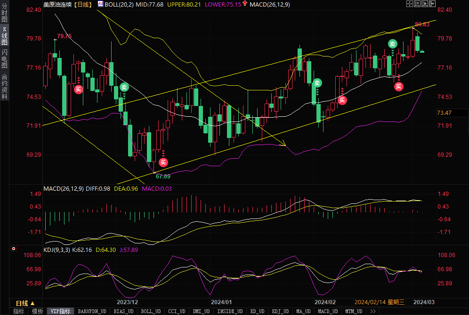The width and height of the screenshot is (469, 315).
Task: Click the small red icon above KDJ label
Action: click(13, 248)
